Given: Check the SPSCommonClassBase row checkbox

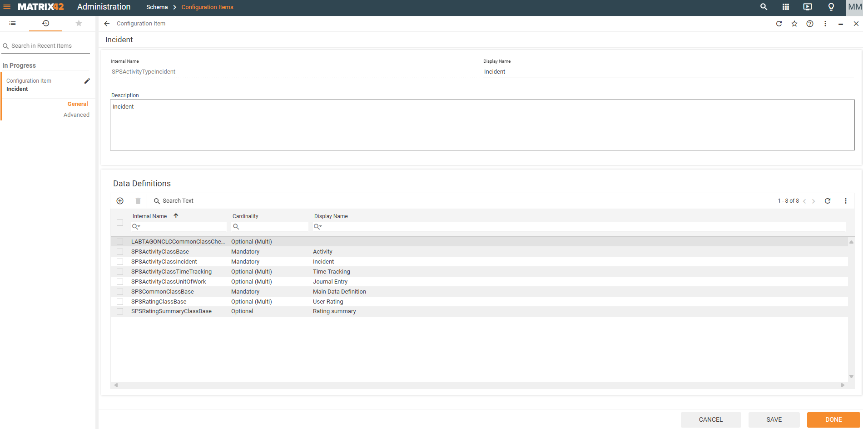Looking at the screenshot, I should point(120,292).
